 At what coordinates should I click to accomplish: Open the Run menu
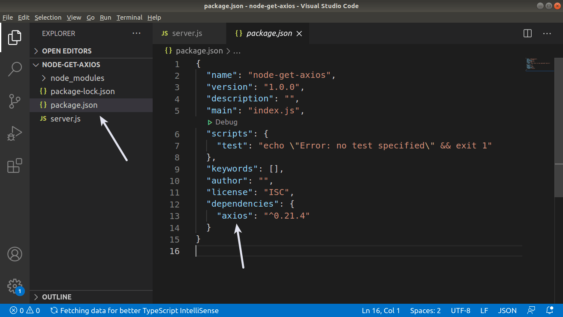pyautogui.click(x=105, y=18)
